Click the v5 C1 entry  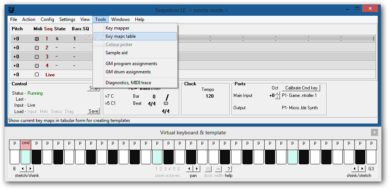[110, 103]
